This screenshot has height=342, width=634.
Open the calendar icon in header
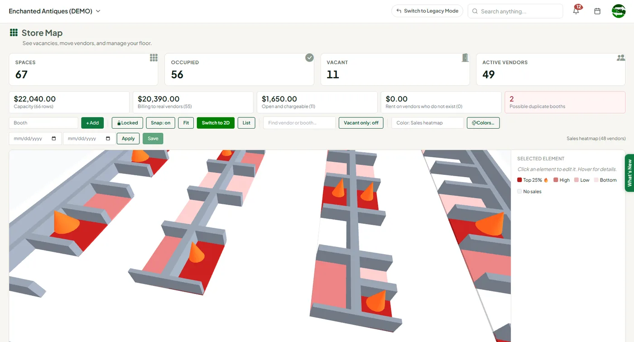(597, 11)
